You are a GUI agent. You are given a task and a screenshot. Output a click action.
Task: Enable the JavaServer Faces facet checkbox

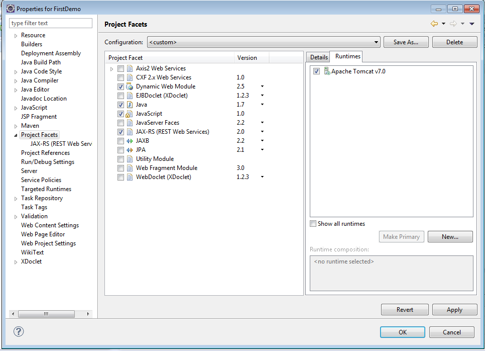(120, 122)
